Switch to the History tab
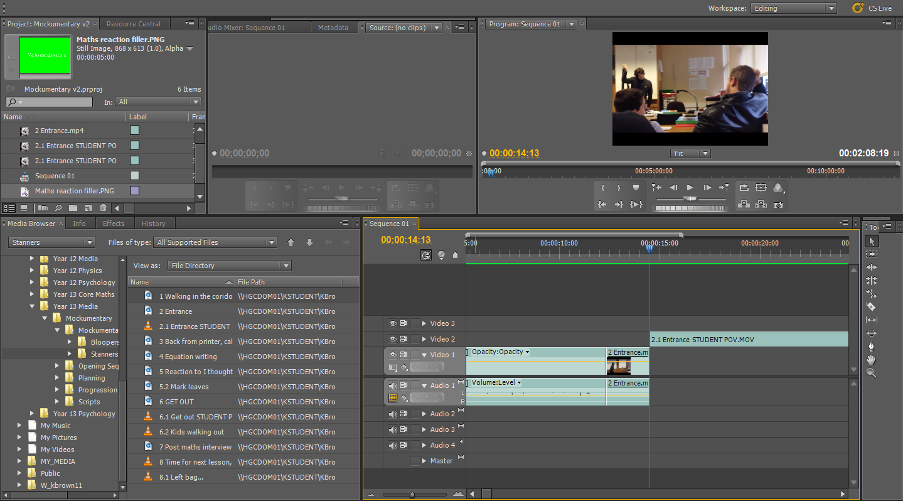 pyautogui.click(x=154, y=224)
